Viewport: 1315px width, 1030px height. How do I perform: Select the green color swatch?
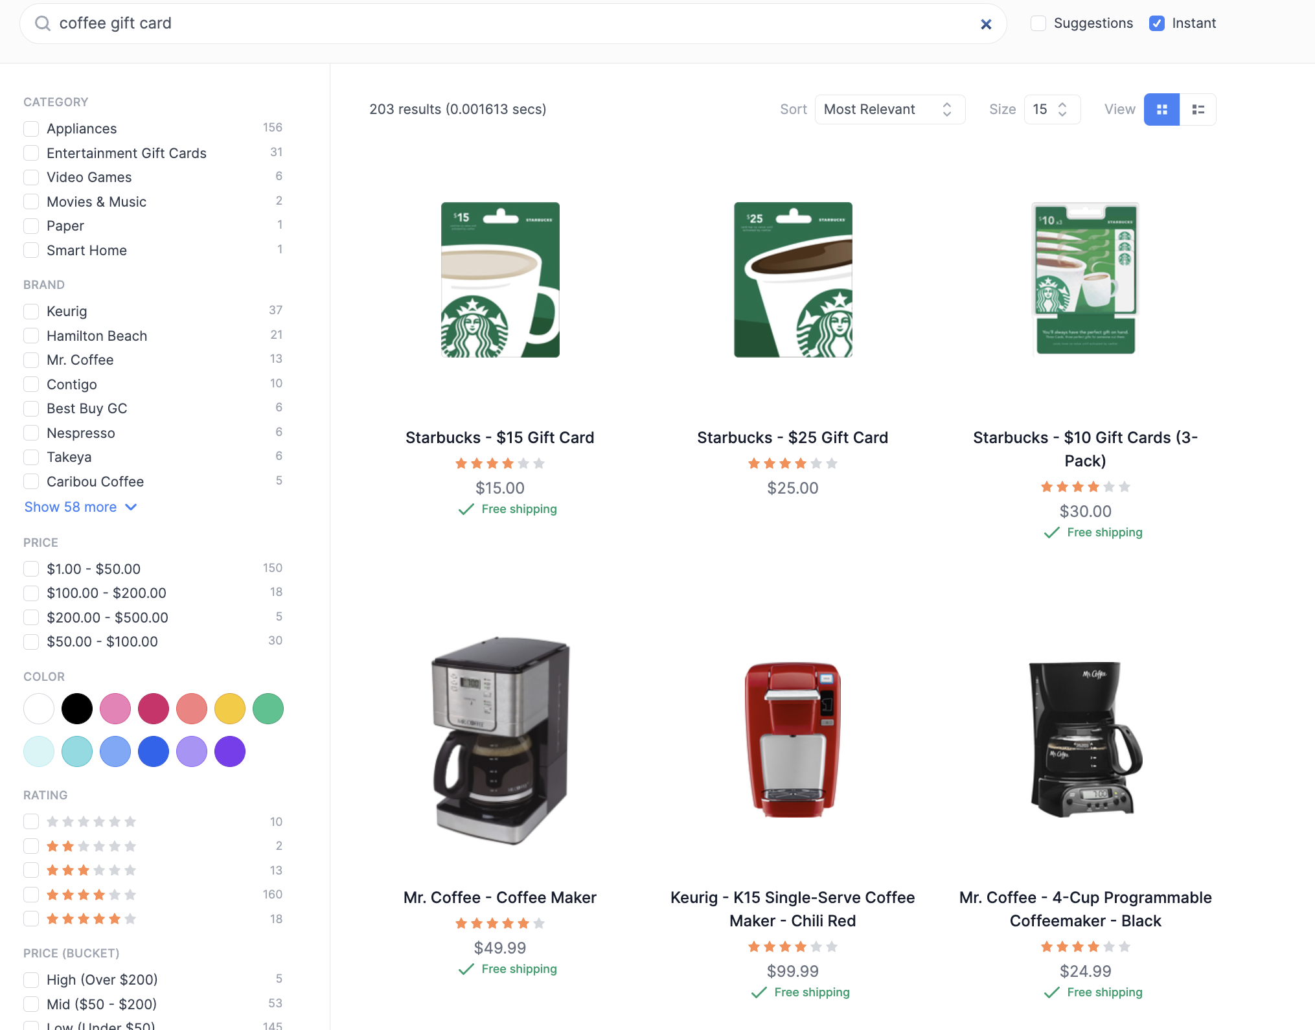268,709
